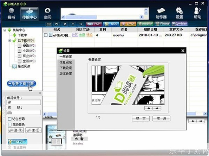Enable the 记住密码 checkbox
This screenshot has height=156, width=209.
(x=9, y=119)
